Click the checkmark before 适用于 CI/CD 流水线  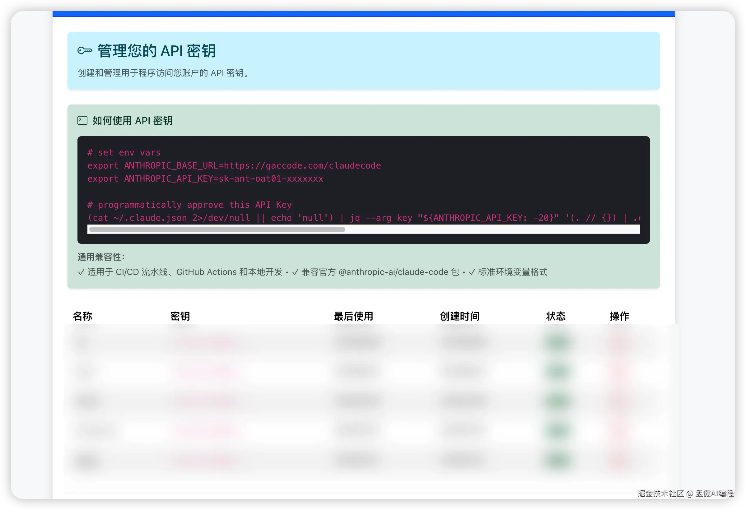[81, 272]
